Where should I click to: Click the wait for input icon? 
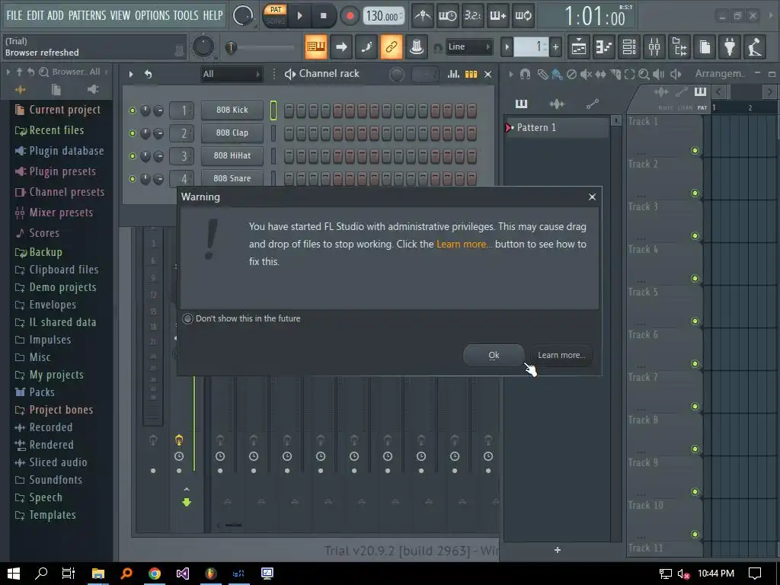click(448, 16)
